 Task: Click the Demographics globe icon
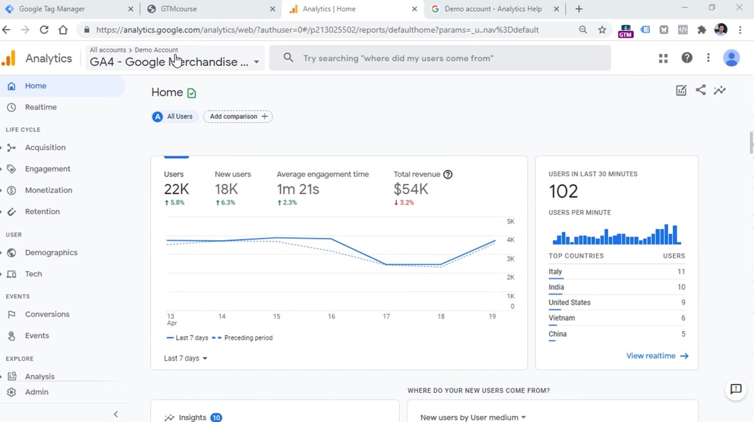click(11, 253)
